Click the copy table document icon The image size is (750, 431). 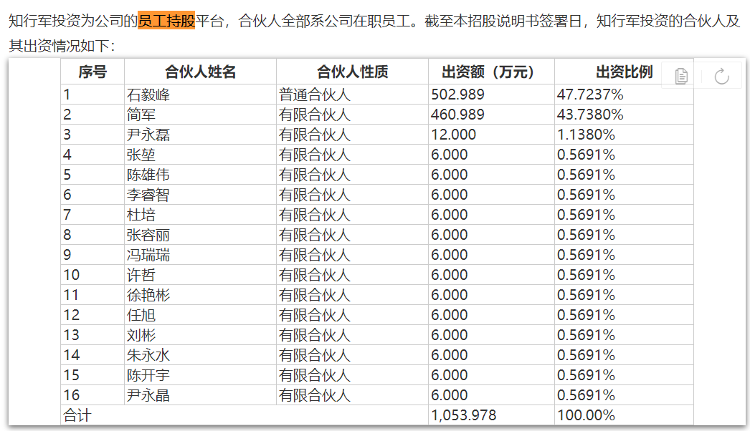click(681, 76)
